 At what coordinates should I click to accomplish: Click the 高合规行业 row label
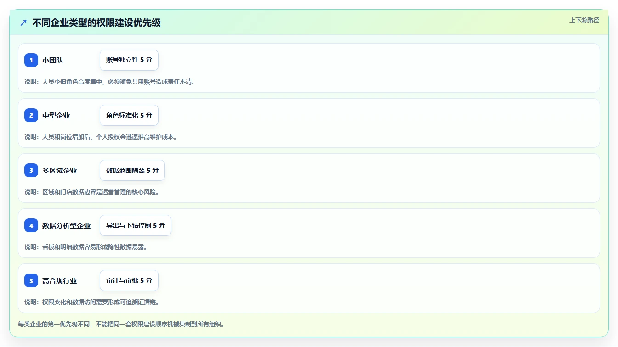coord(60,280)
